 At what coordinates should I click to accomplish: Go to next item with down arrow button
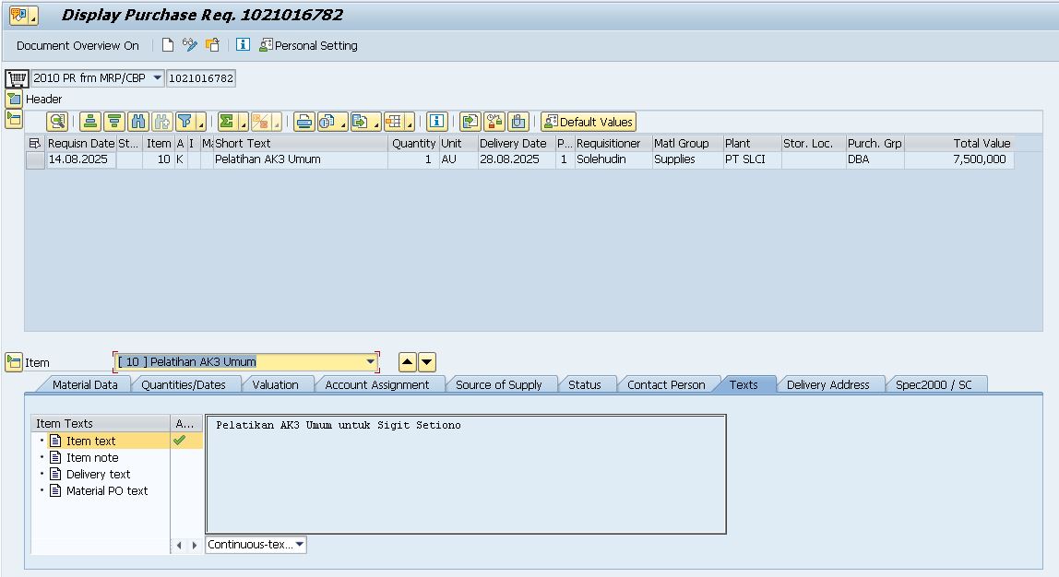(x=427, y=362)
